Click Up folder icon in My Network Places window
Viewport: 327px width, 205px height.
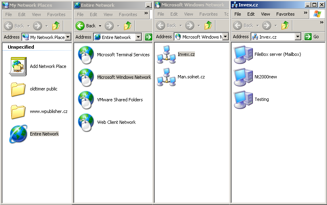[x=56, y=26]
